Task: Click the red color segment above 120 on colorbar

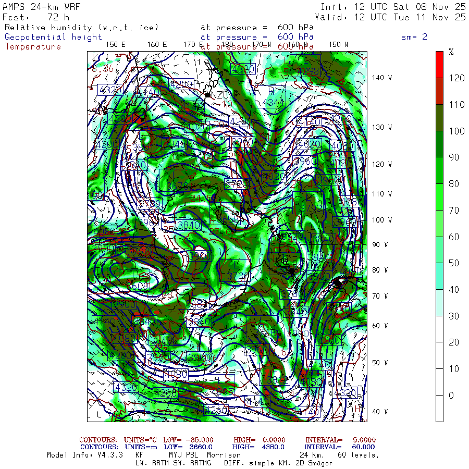Action: click(439, 65)
